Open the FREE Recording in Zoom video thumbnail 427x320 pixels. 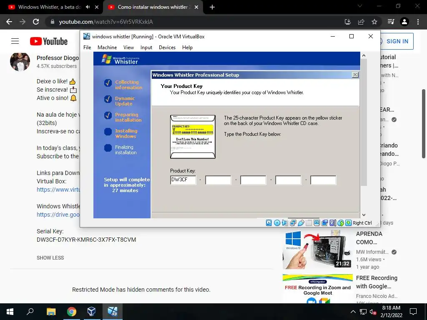[x=317, y=289]
